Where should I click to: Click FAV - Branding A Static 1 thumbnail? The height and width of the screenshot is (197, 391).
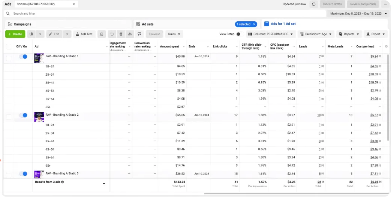pos(39,58)
